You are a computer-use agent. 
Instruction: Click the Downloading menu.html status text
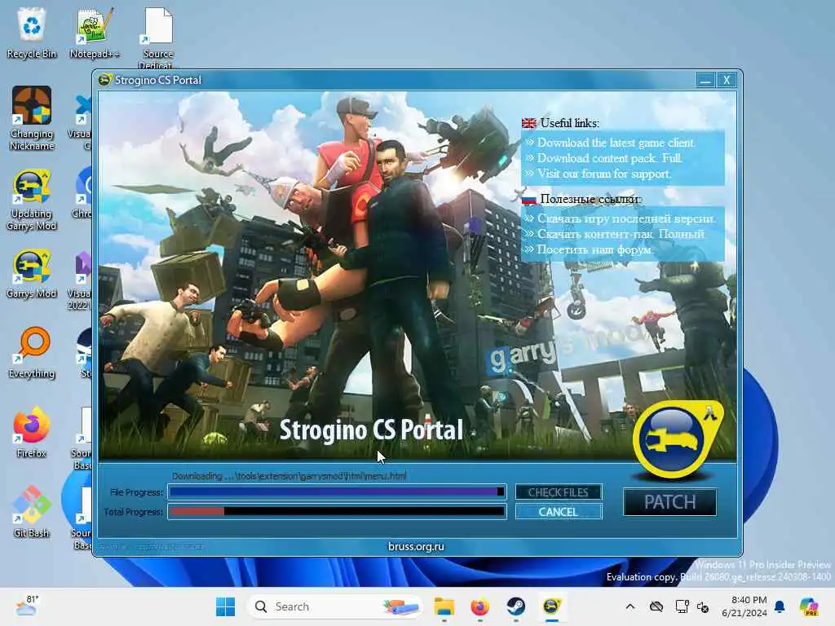click(289, 476)
